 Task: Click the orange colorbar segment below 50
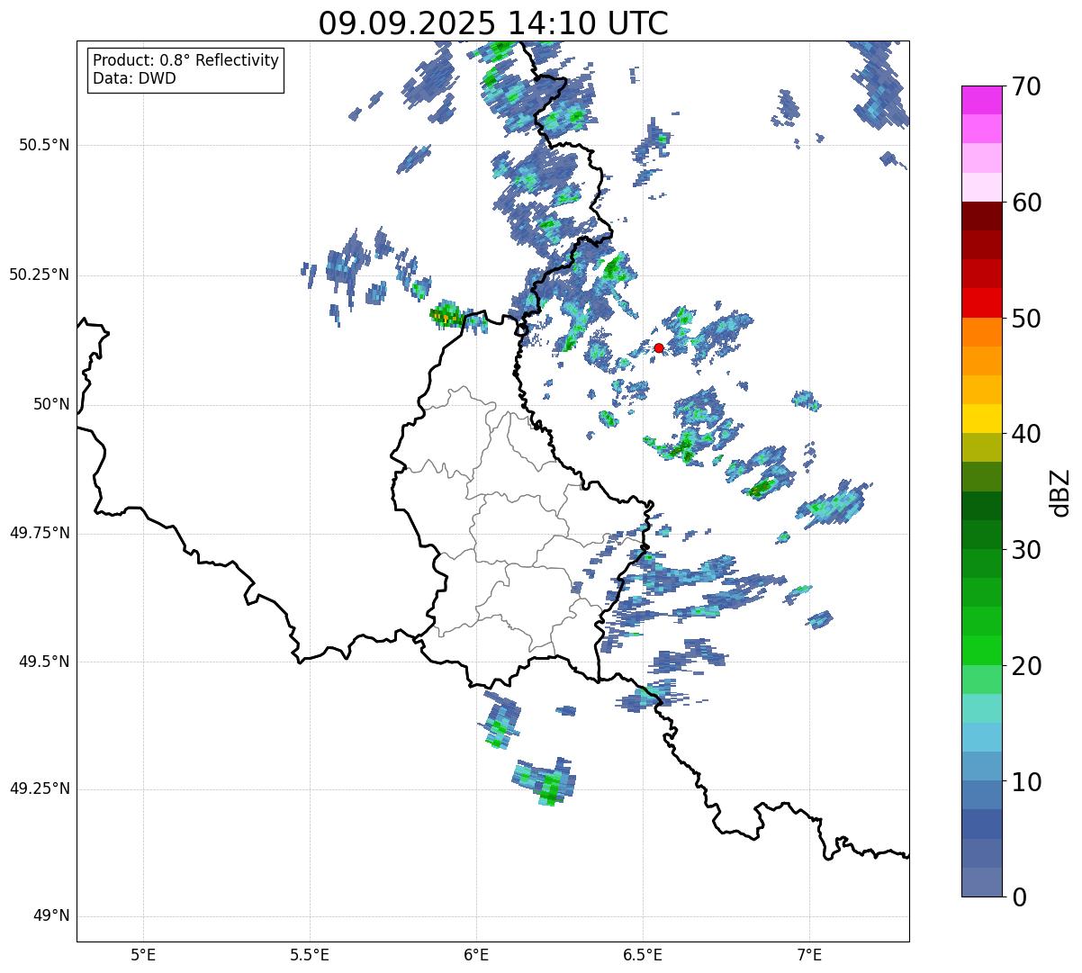click(x=982, y=332)
